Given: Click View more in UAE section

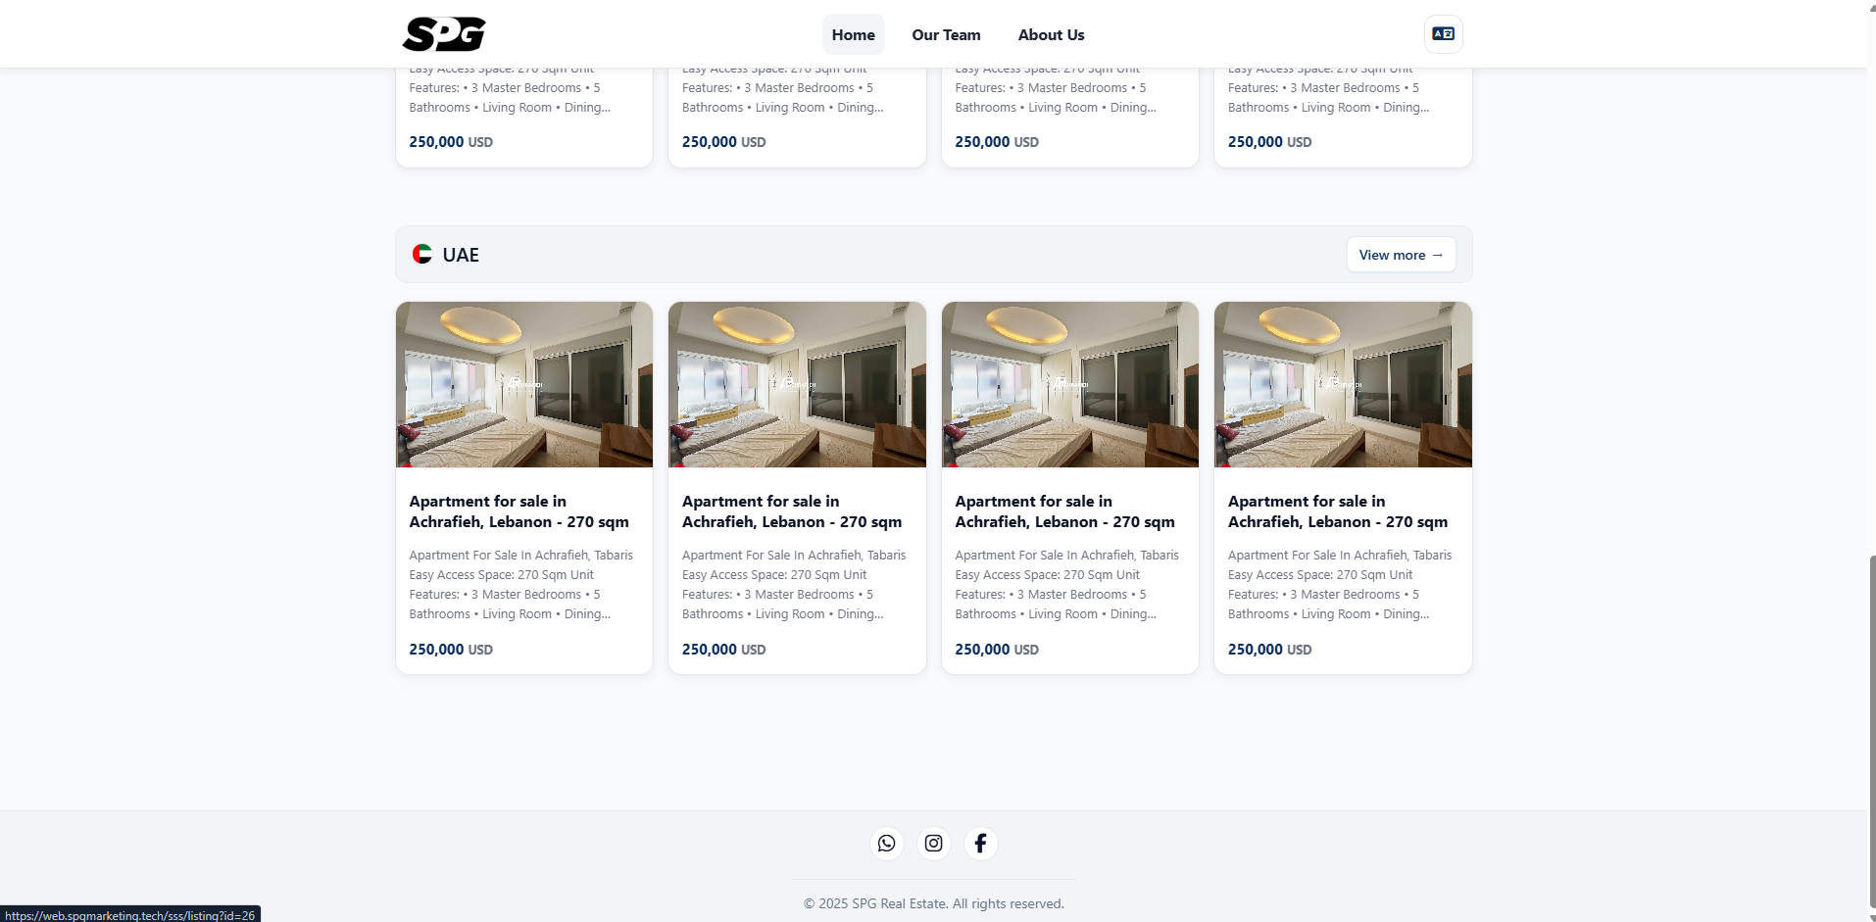Looking at the screenshot, I should (x=1400, y=255).
